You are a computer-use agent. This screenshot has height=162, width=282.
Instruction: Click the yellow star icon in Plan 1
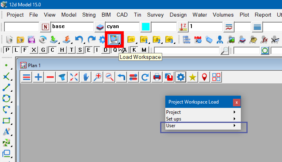pyautogui.click(x=193, y=77)
